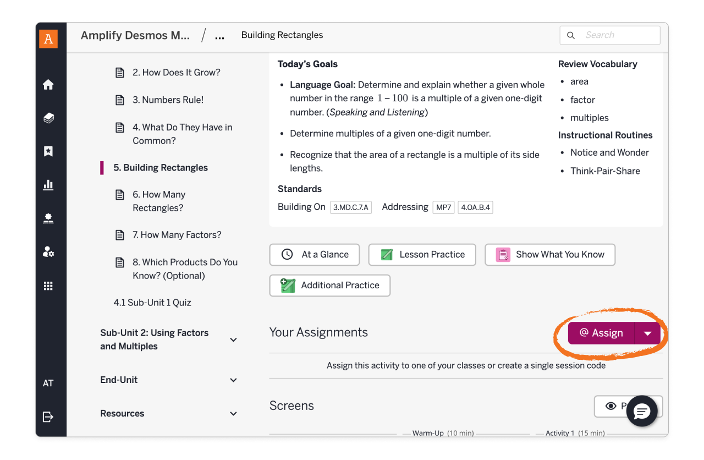Image resolution: width=704 pixels, height=460 pixels.
Task: Expand Sub-Unit 2: Using Factors and Multiples
Action: (233, 339)
